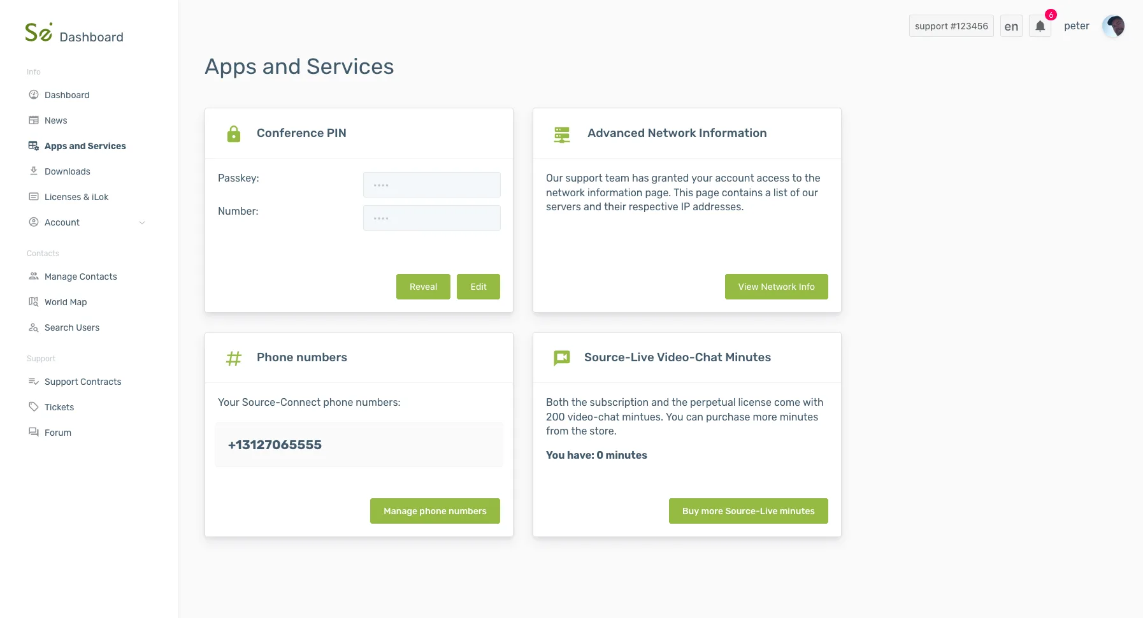Click the support #123456 button
The width and height of the screenshot is (1143, 618).
[951, 26]
